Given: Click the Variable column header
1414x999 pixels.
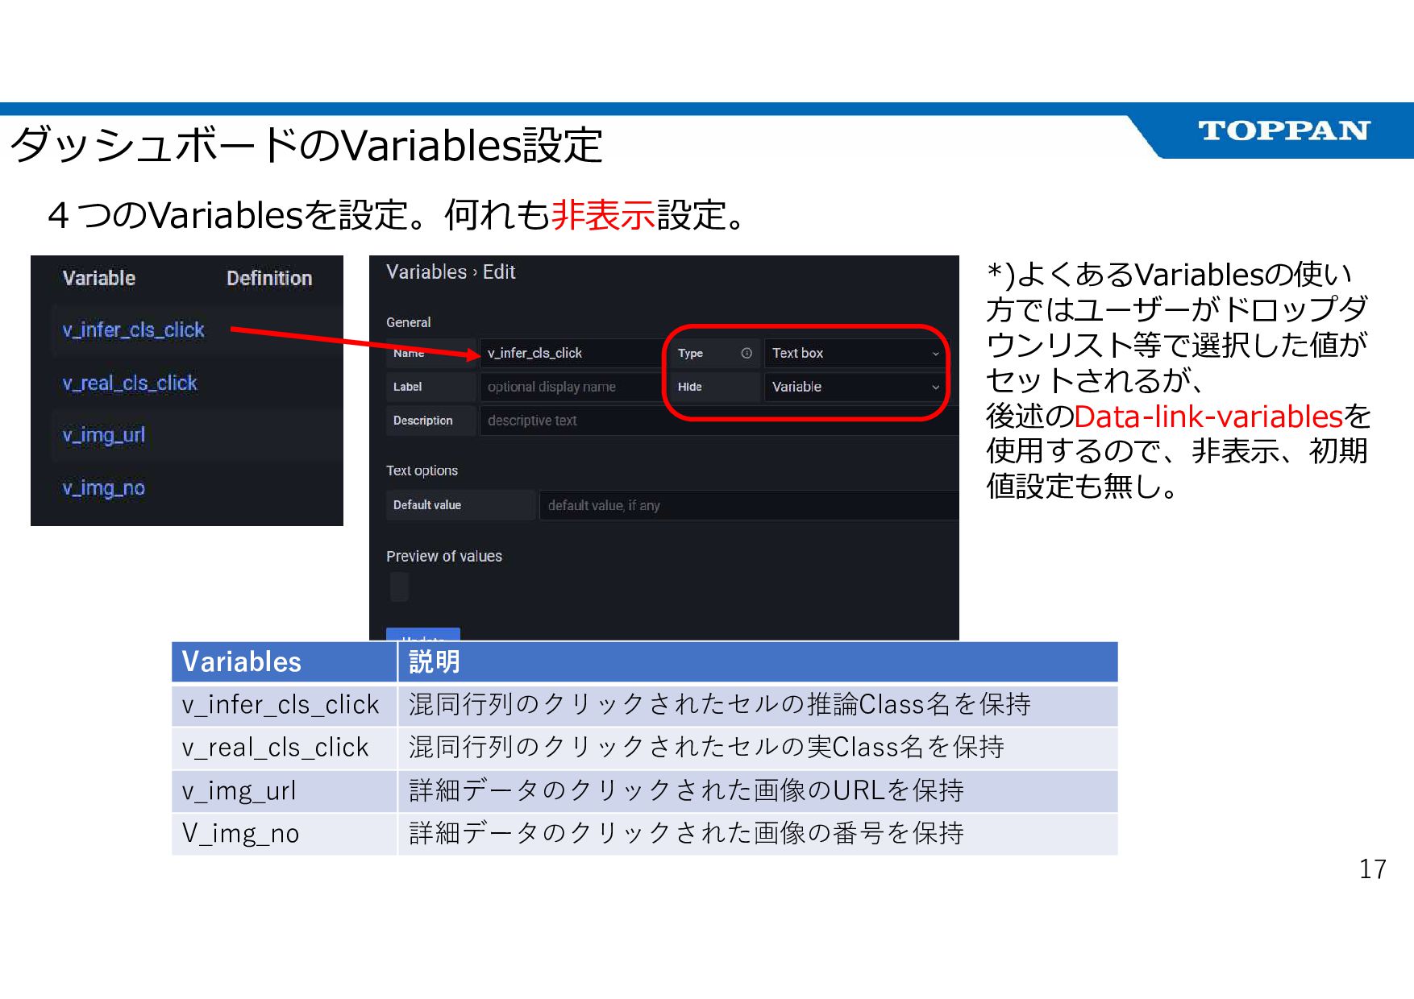Looking at the screenshot, I should tap(98, 278).
